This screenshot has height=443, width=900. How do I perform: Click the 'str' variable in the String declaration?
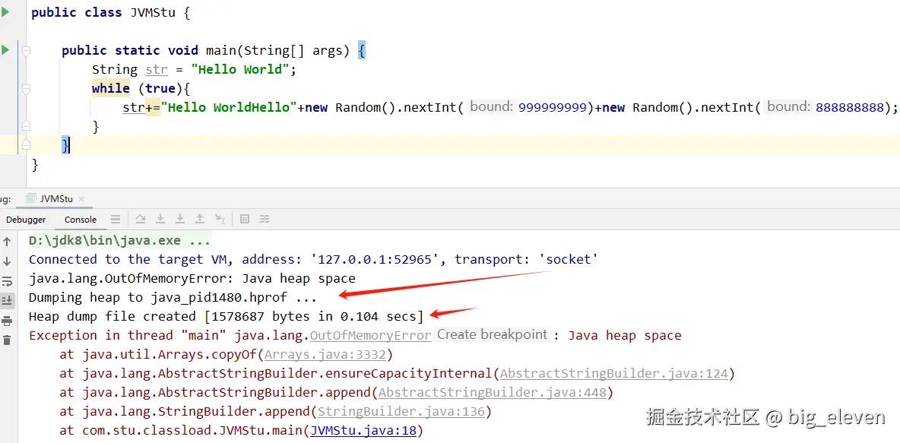(157, 69)
